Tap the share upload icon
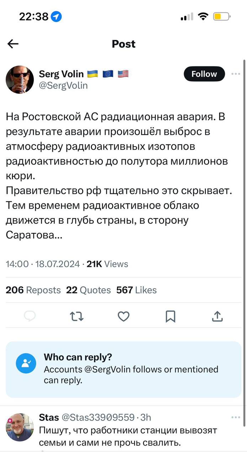 pos(217,316)
